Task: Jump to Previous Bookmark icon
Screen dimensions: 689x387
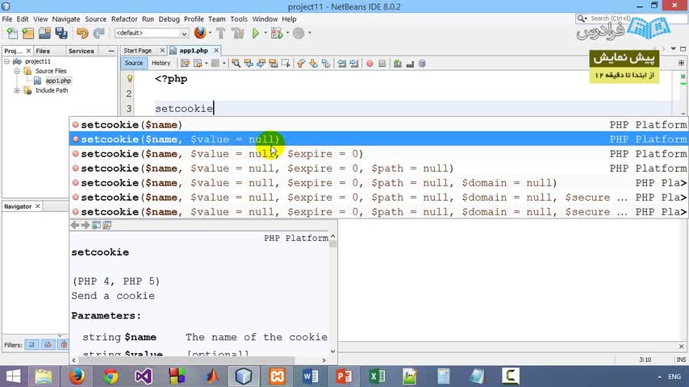Action: tap(301, 64)
